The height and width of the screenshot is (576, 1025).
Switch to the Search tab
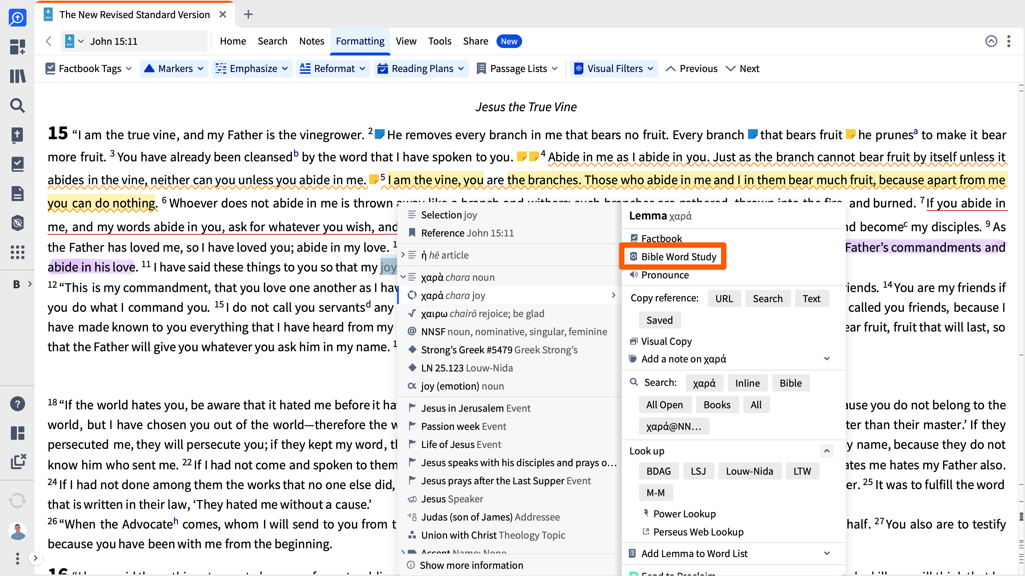[272, 41]
